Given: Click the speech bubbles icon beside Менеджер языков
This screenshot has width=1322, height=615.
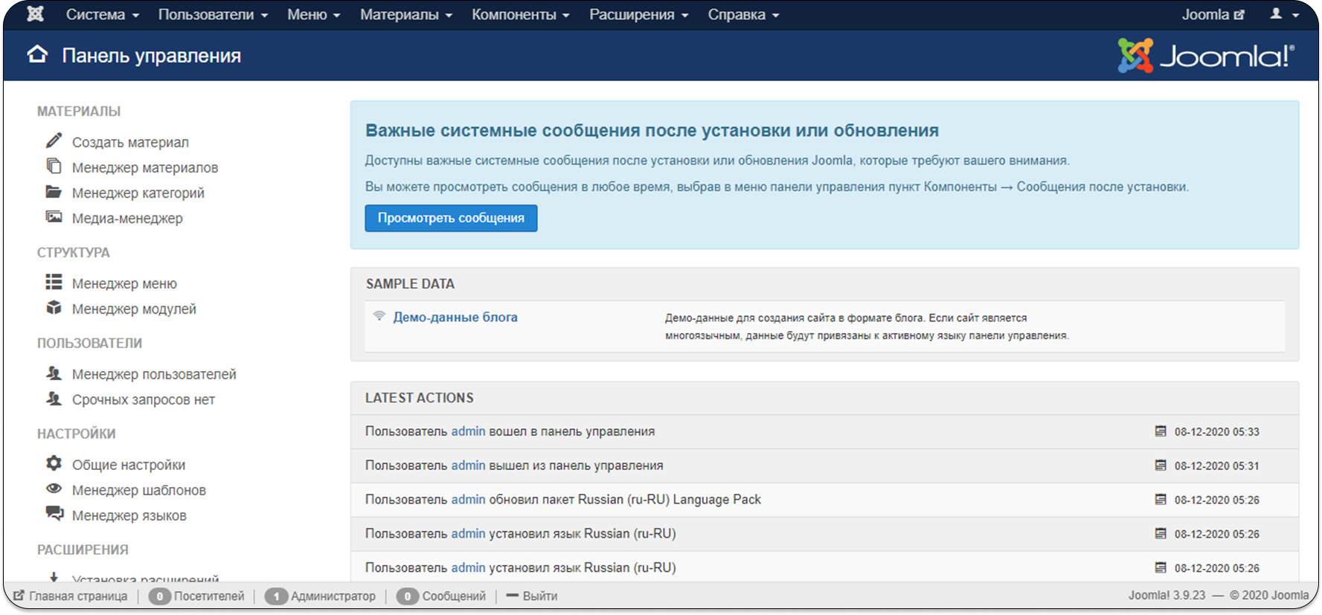Looking at the screenshot, I should 54,513.
